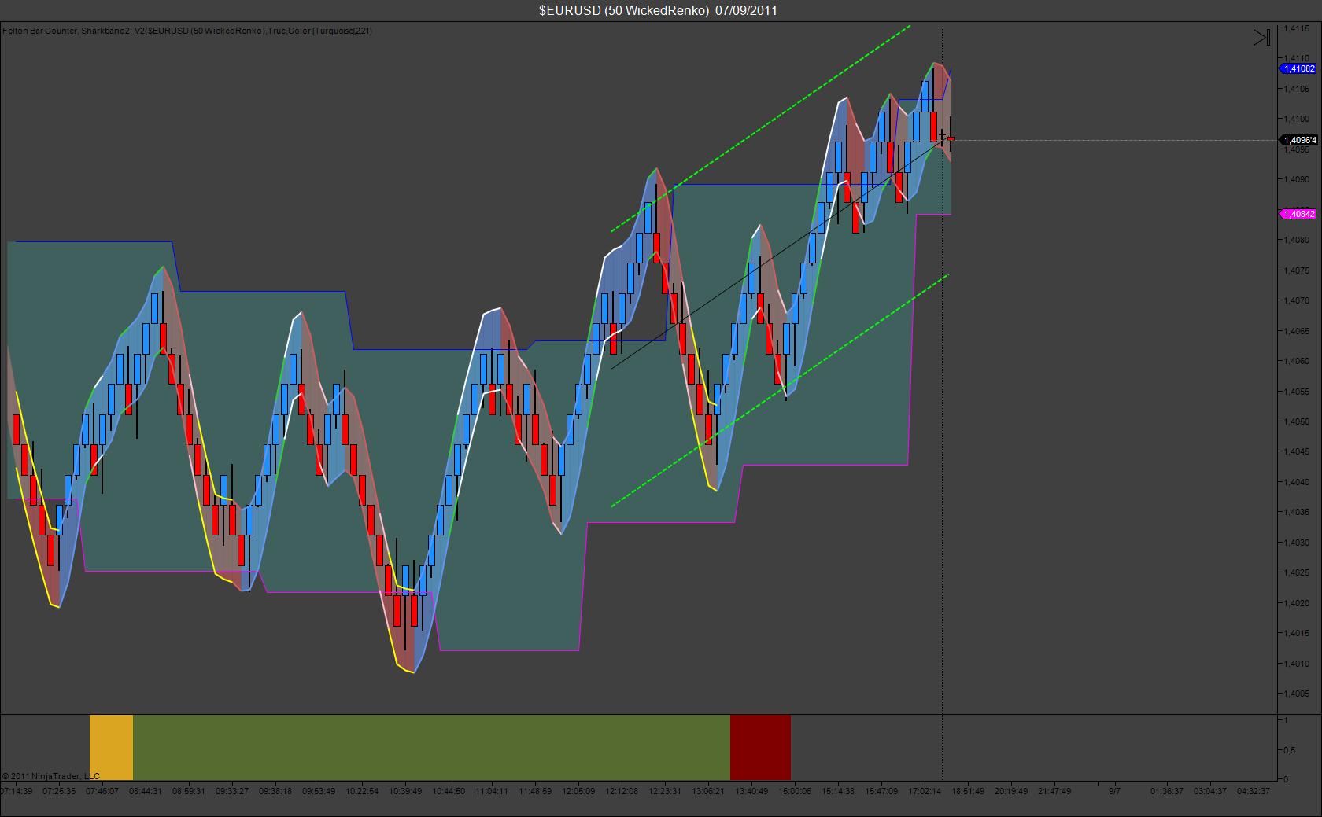Click the 1,4090 price axis label
This screenshot has width=1322, height=817.
coord(1296,179)
